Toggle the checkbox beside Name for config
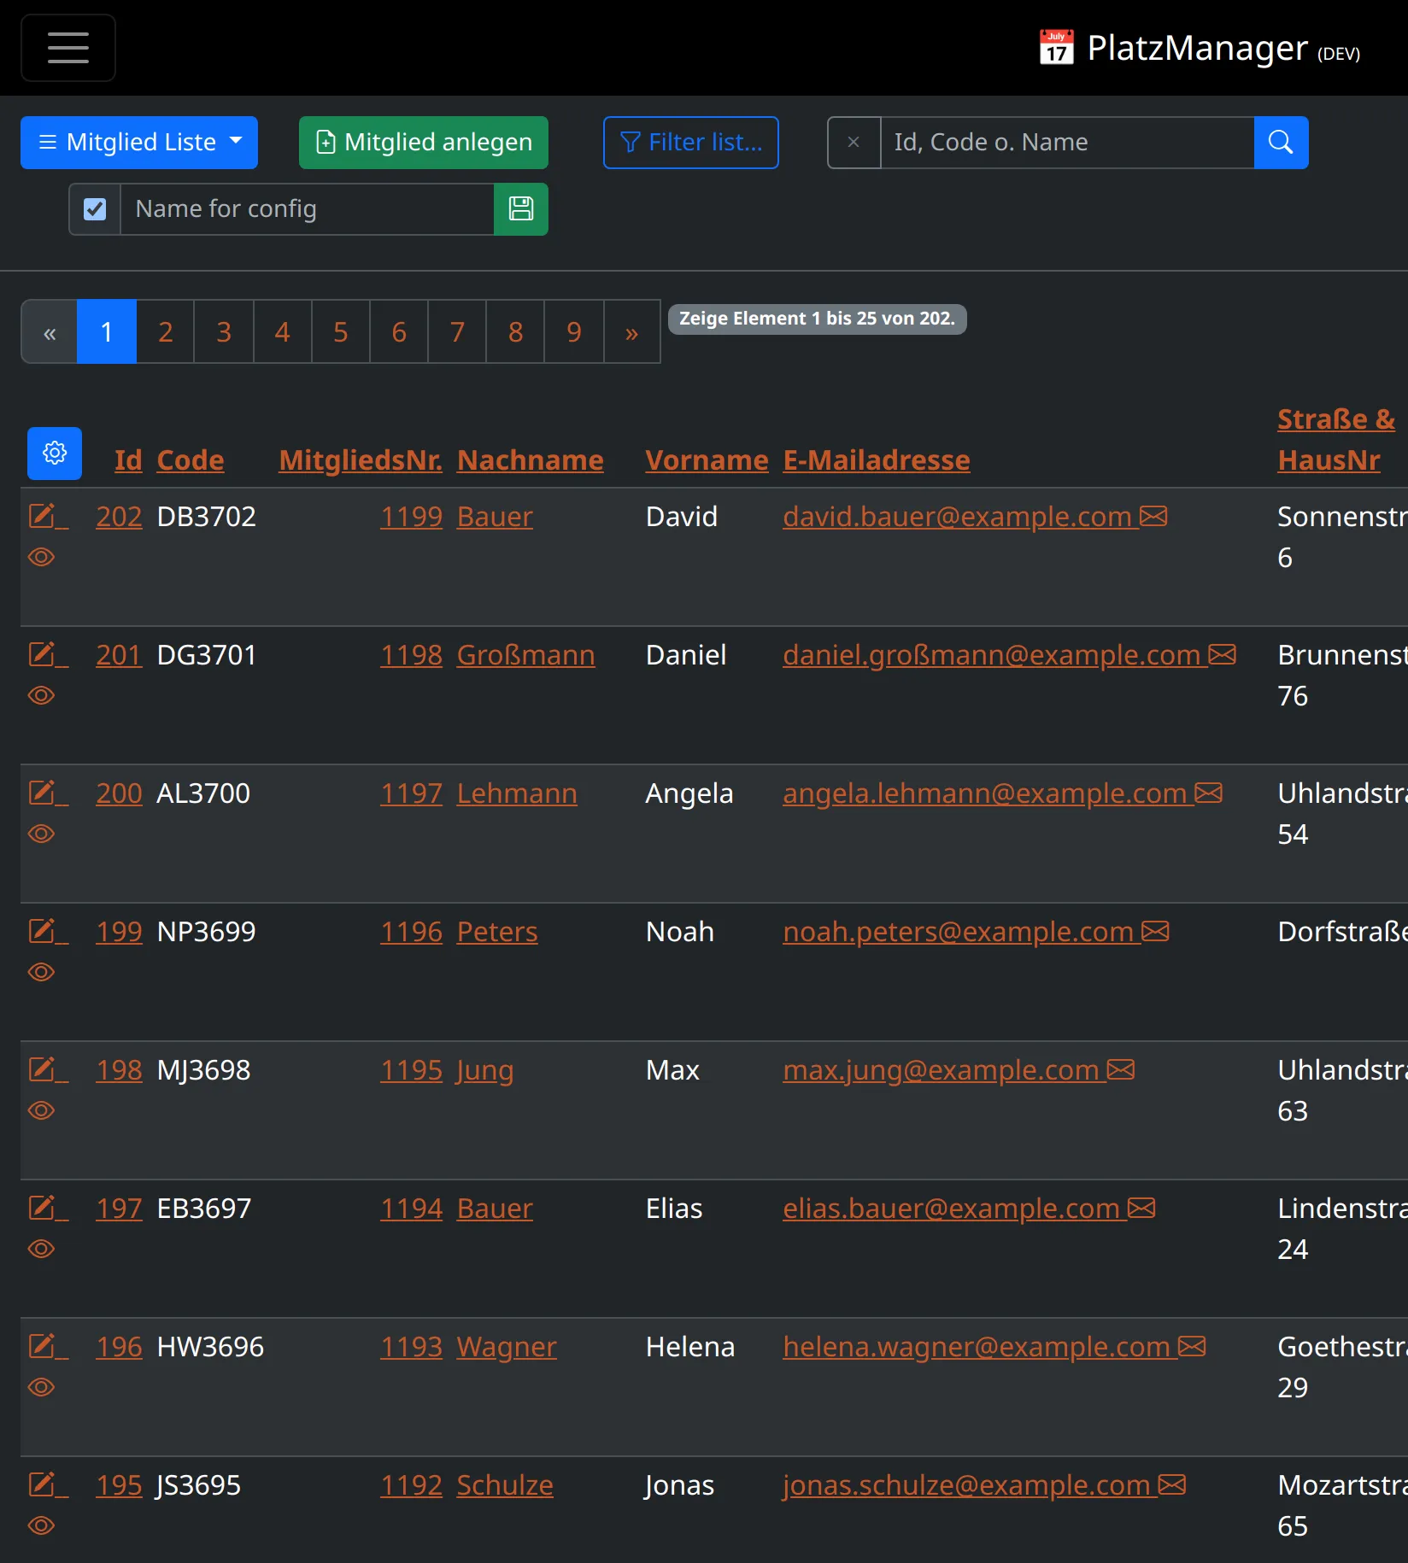This screenshot has width=1408, height=1563. click(x=95, y=209)
